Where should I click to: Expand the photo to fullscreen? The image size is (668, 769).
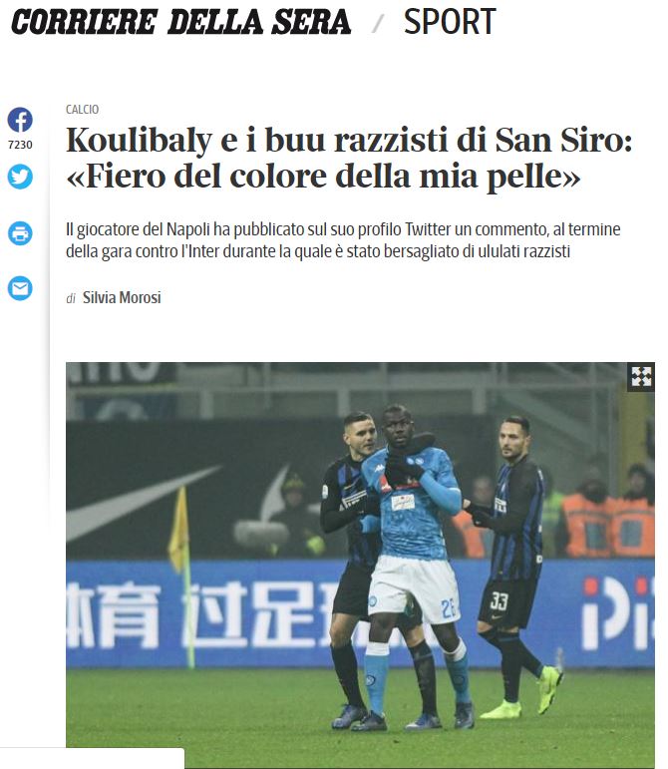click(x=641, y=377)
